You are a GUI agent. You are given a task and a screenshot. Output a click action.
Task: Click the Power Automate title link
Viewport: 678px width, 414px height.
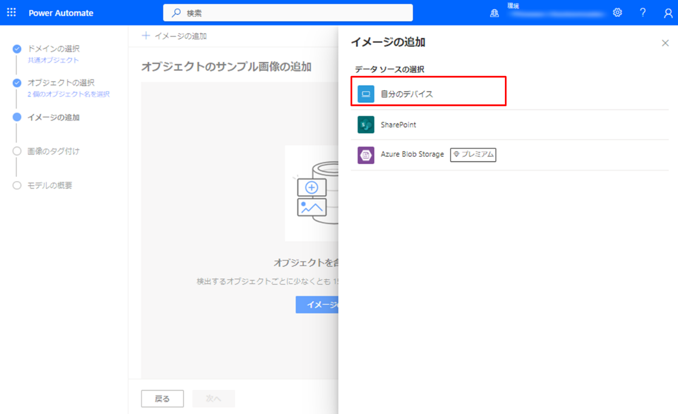tap(61, 13)
